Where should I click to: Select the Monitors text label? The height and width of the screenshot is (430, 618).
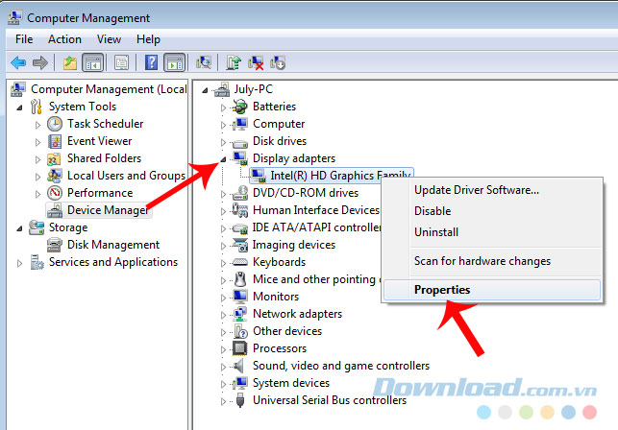[276, 297]
